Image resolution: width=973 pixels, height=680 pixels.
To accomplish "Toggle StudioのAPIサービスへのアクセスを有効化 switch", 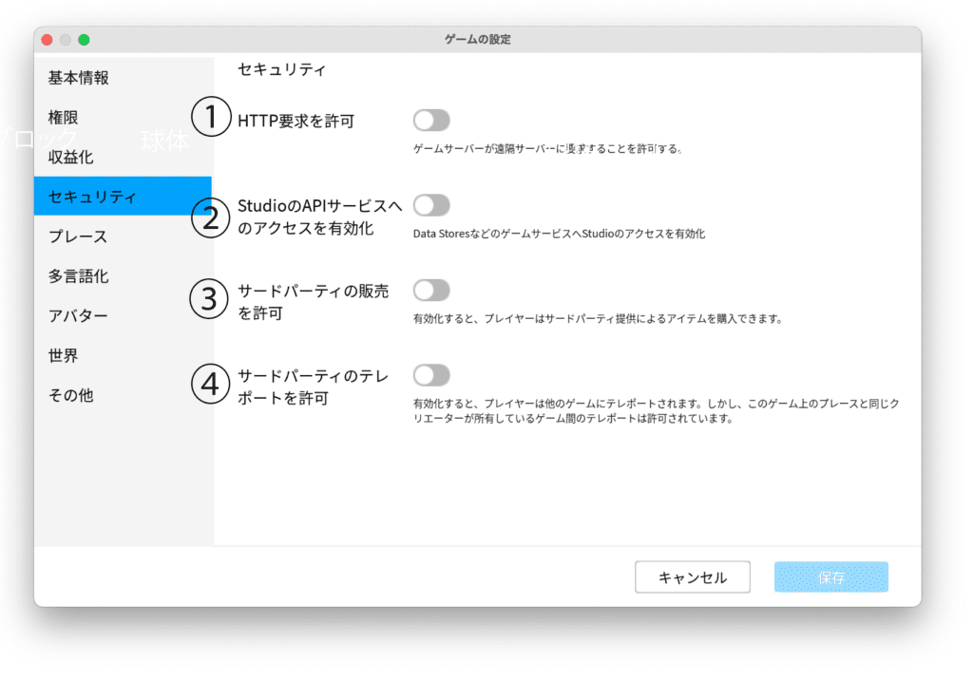I will [x=431, y=205].
